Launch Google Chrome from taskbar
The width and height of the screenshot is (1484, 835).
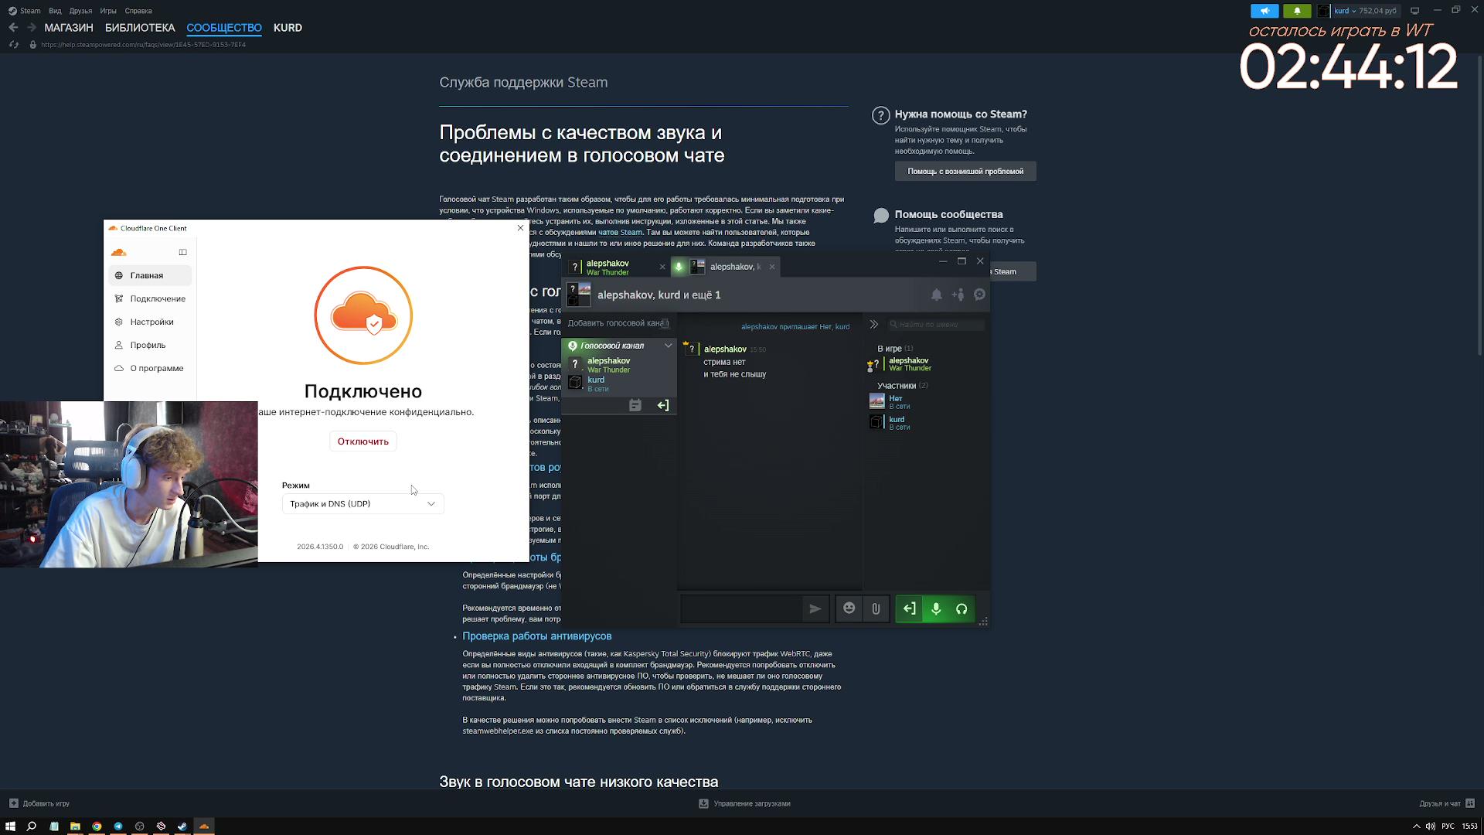coord(97,826)
